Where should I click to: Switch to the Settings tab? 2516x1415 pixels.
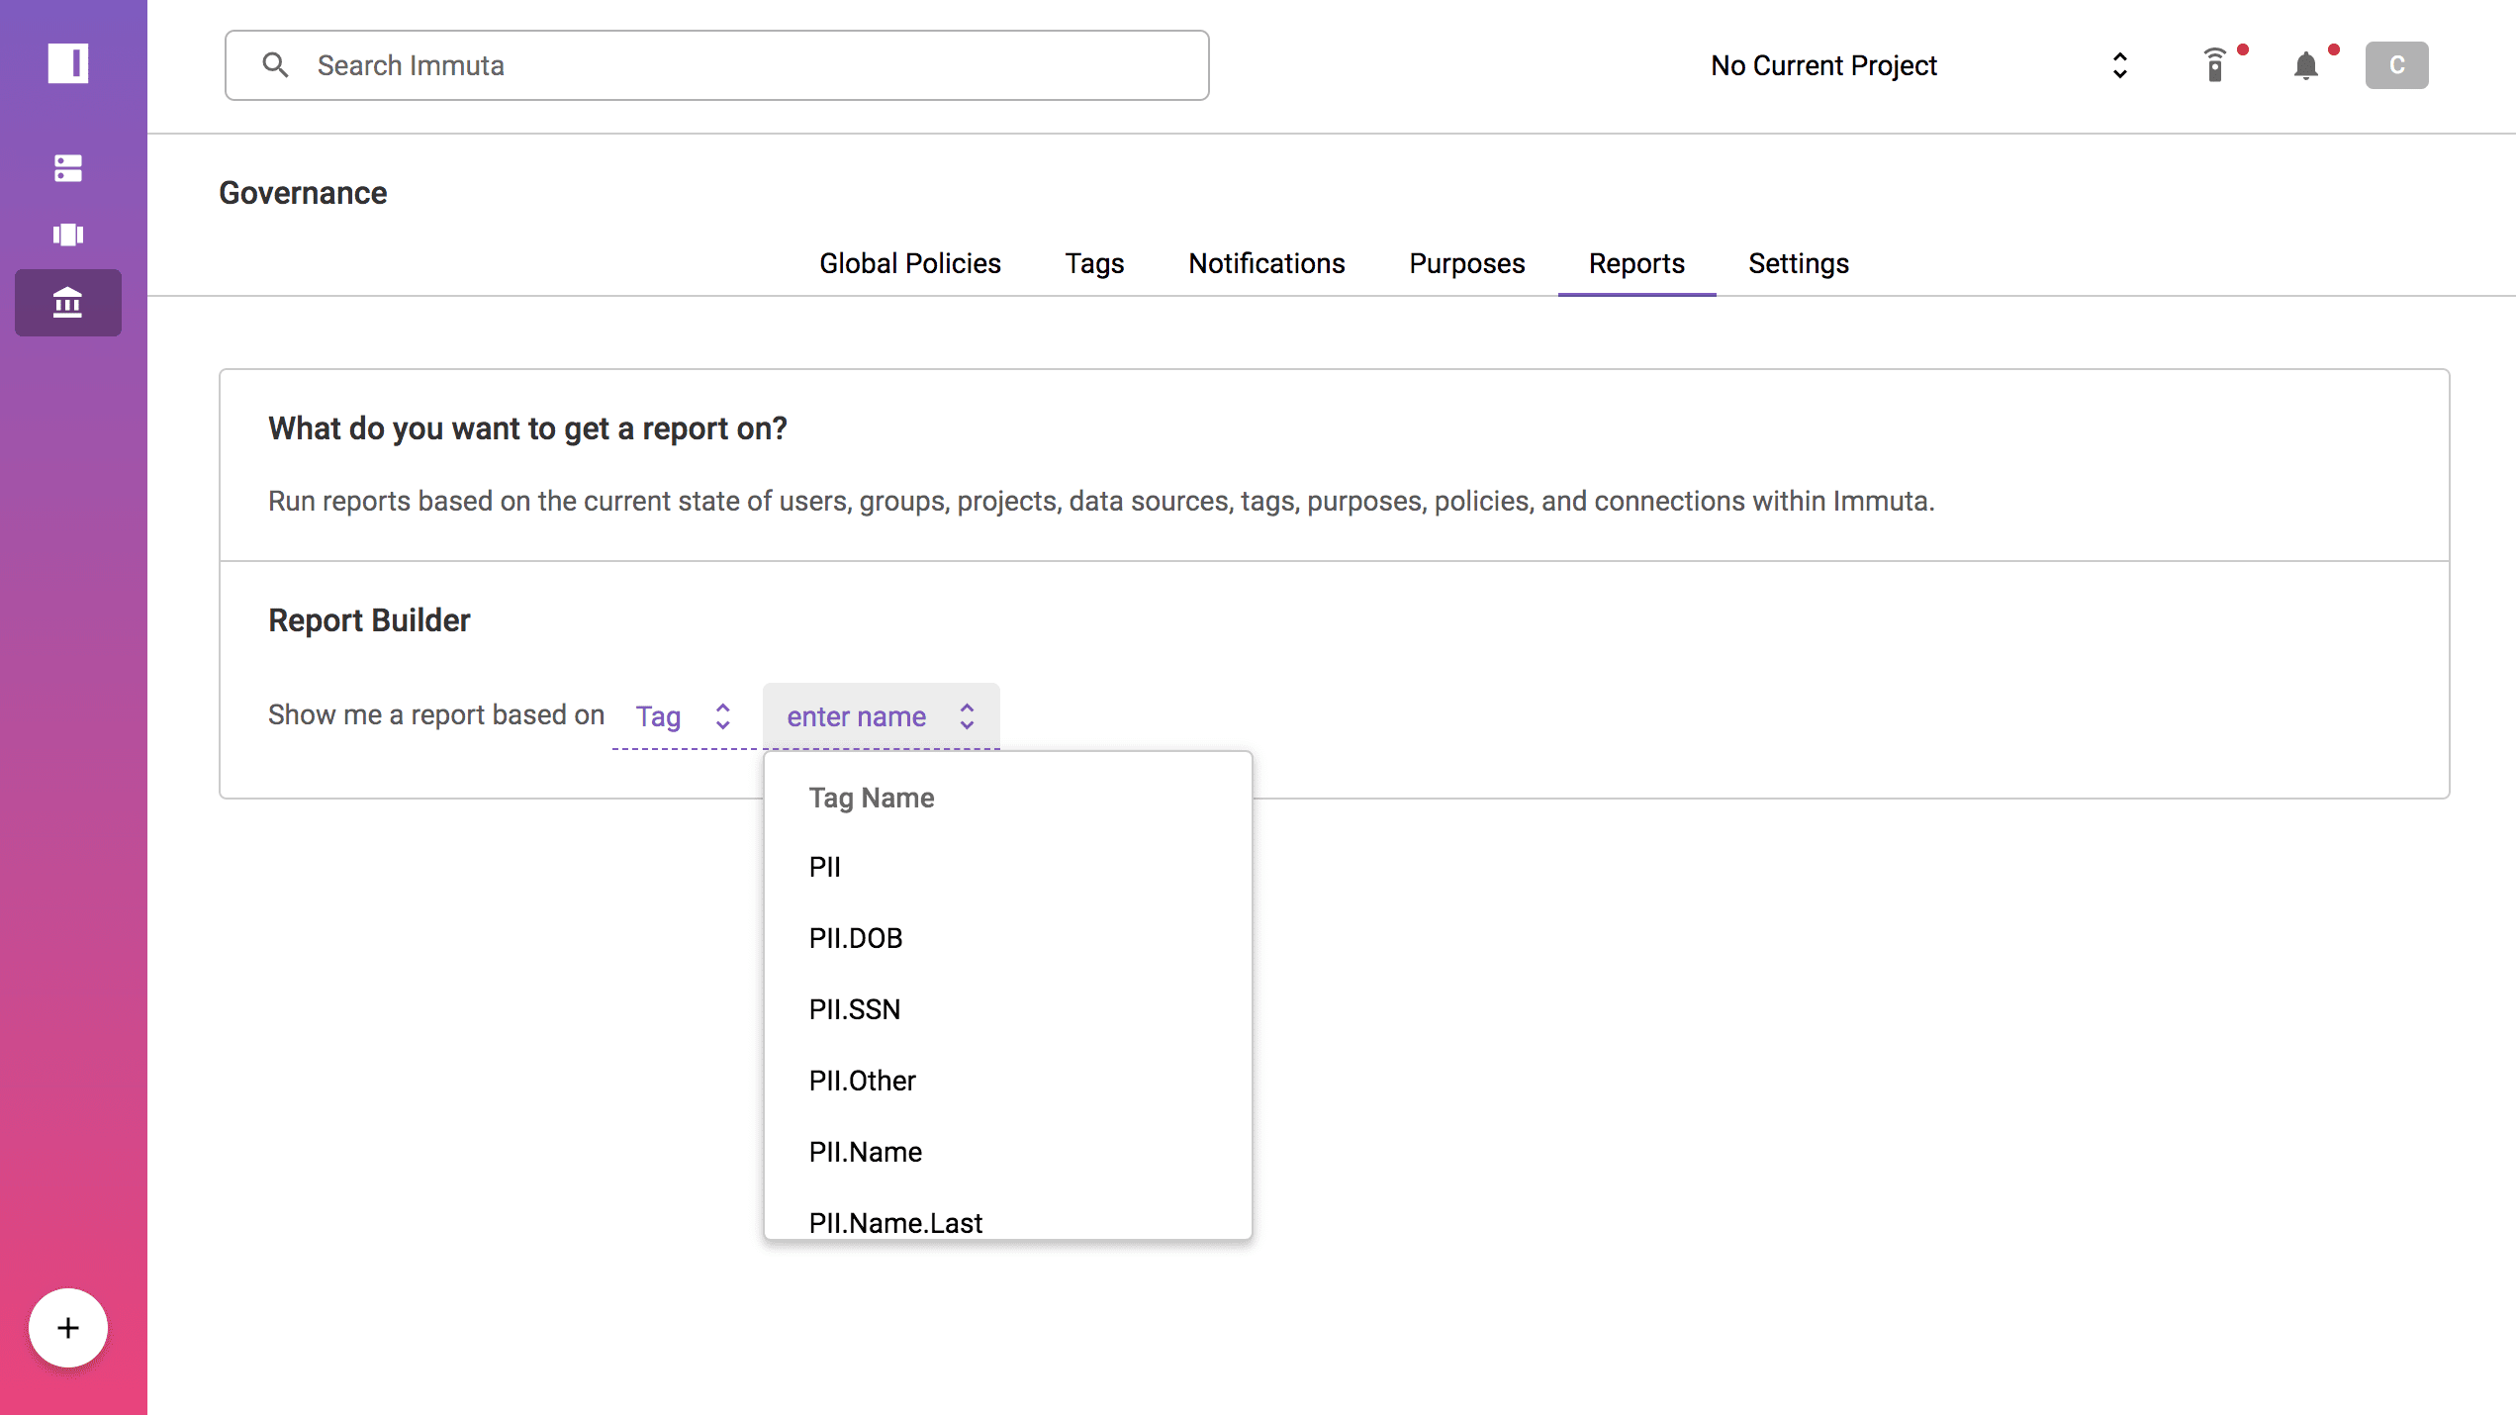pos(1799,262)
